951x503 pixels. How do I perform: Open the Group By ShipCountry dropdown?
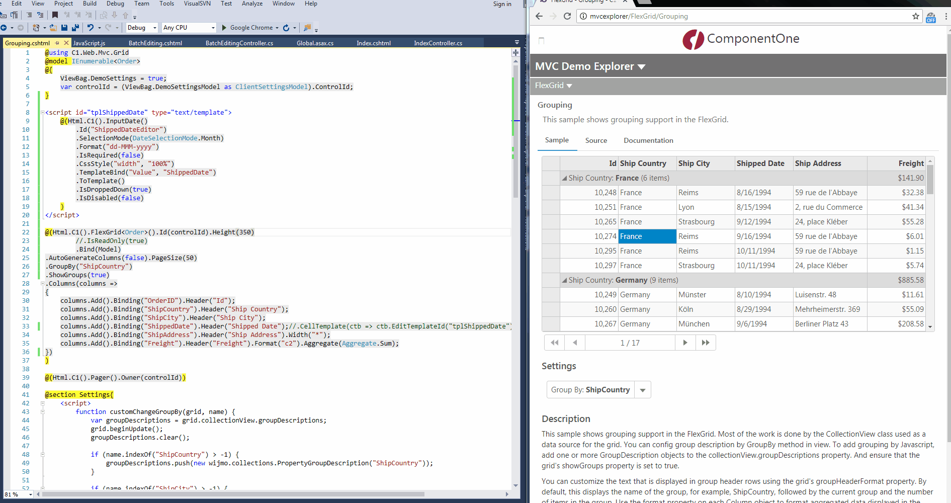pyautogui.click(x=643, y=390)
